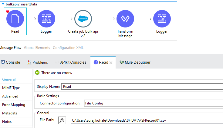Open Error Mapping settings section
Screen dimensions: 223x128
coord(14,105)
